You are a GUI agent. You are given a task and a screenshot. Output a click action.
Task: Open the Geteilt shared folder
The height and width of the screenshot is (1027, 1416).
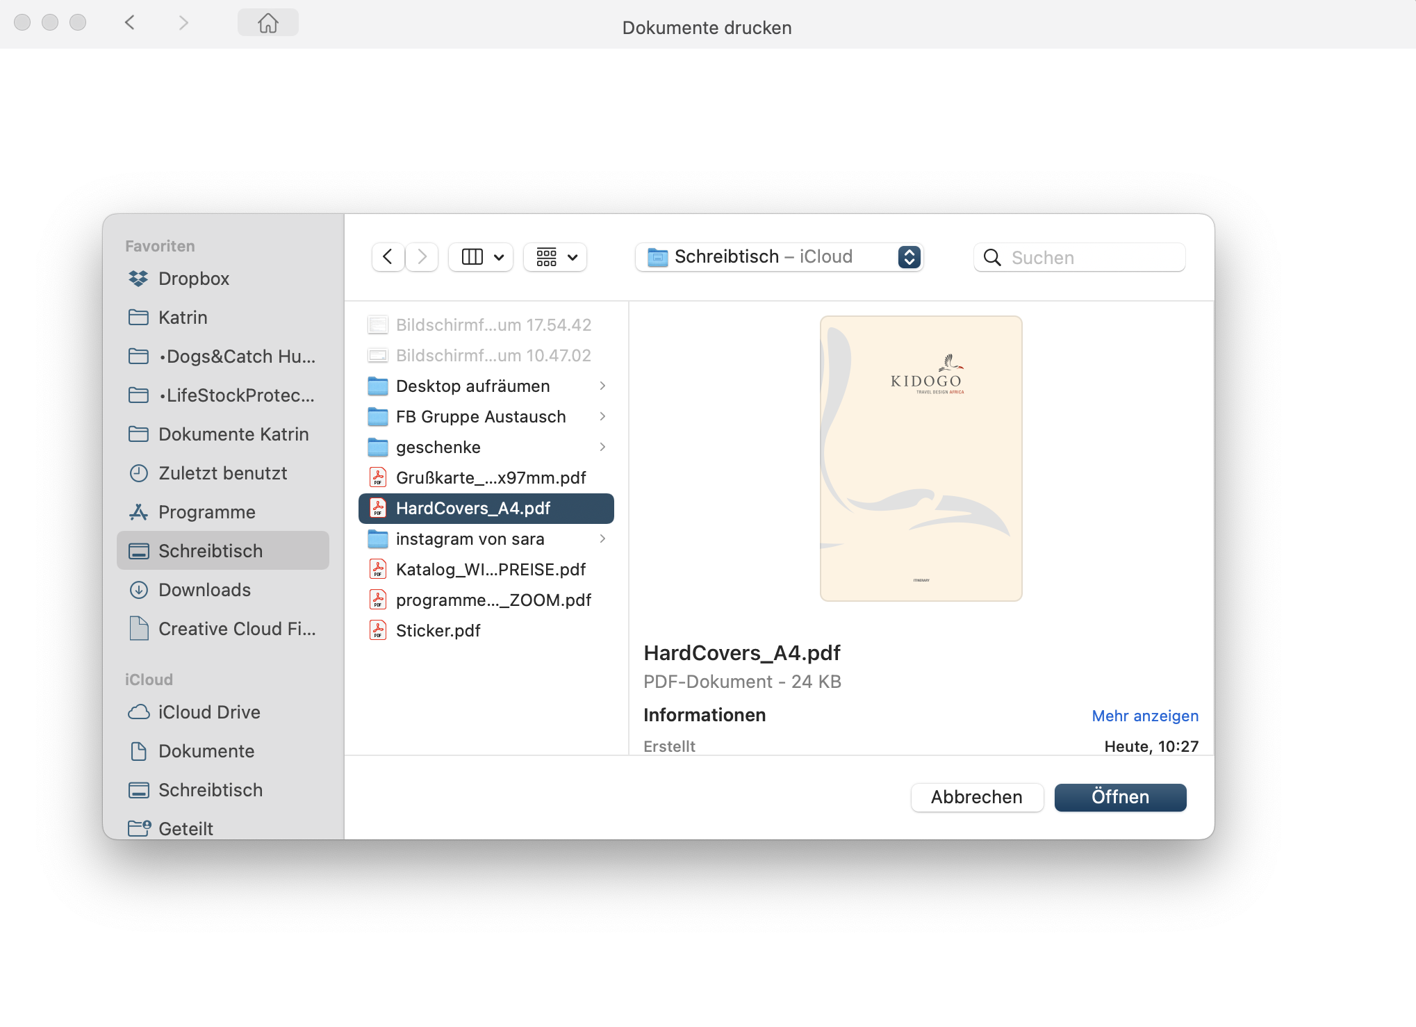(x=185, y=828)
